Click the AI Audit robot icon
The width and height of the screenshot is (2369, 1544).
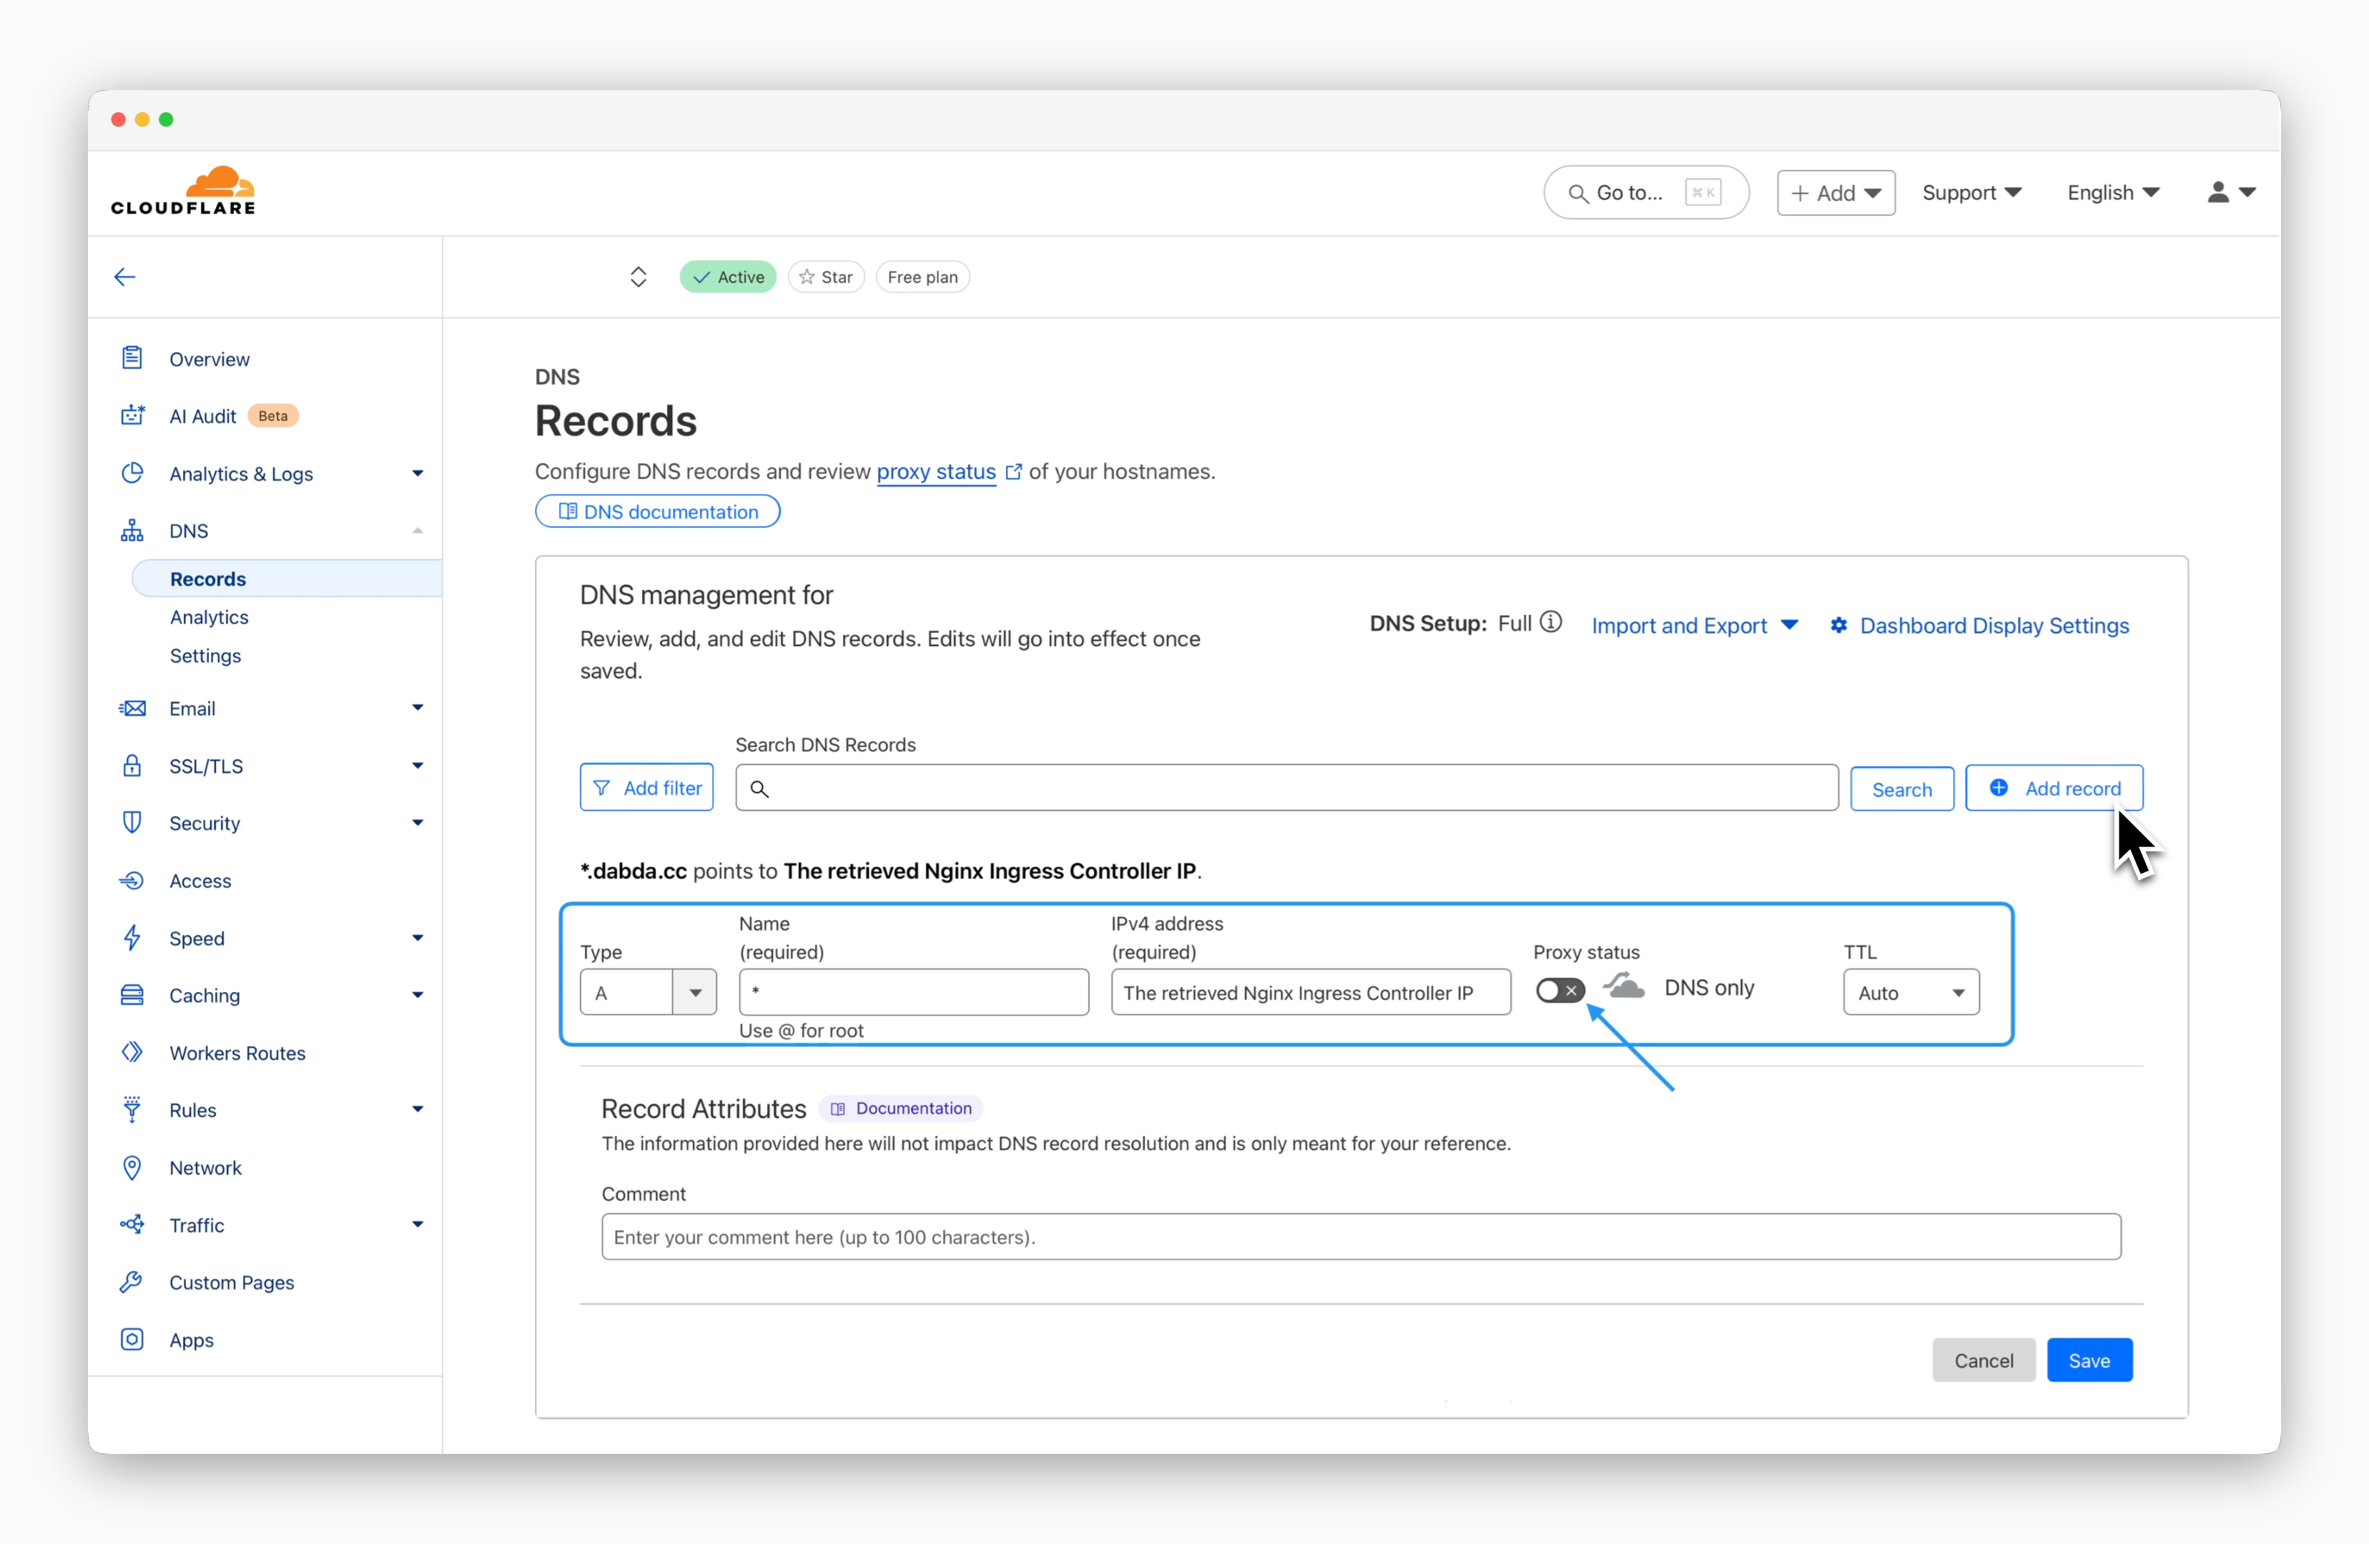[x=132, y=415]
